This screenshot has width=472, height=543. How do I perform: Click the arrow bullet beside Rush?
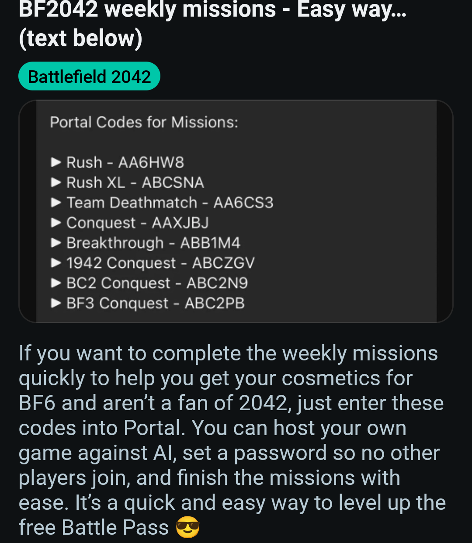point(56,163)
